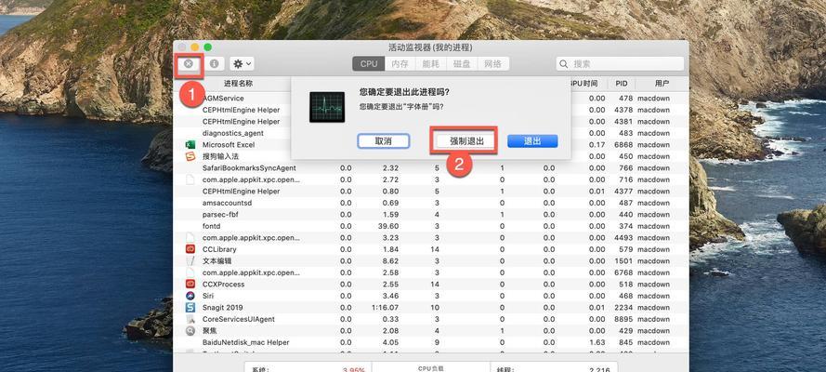Click the 您确定要退出此进程吗? dialog heading

pos(404,92)
